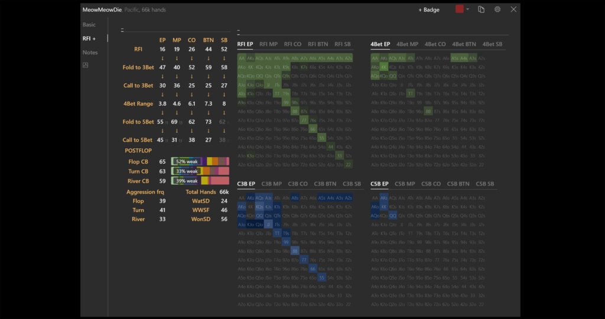Click the small handle icon above the RFI EP tab
The image size is (605, 319).
pyautogui.click(x=238, y=30)
